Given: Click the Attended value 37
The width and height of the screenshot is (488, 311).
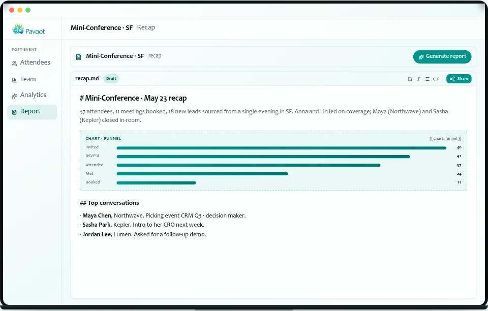Looking at the screenshot, I should 459,166.
